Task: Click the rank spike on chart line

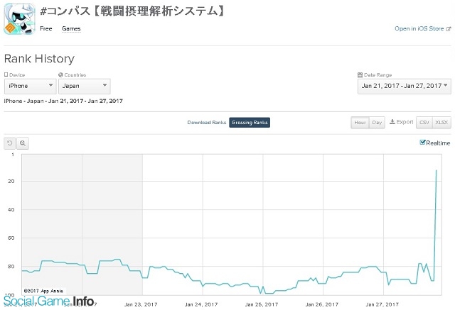Action: pos(436,170)
